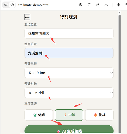Click the 终点位置 label

coord(30,44)
